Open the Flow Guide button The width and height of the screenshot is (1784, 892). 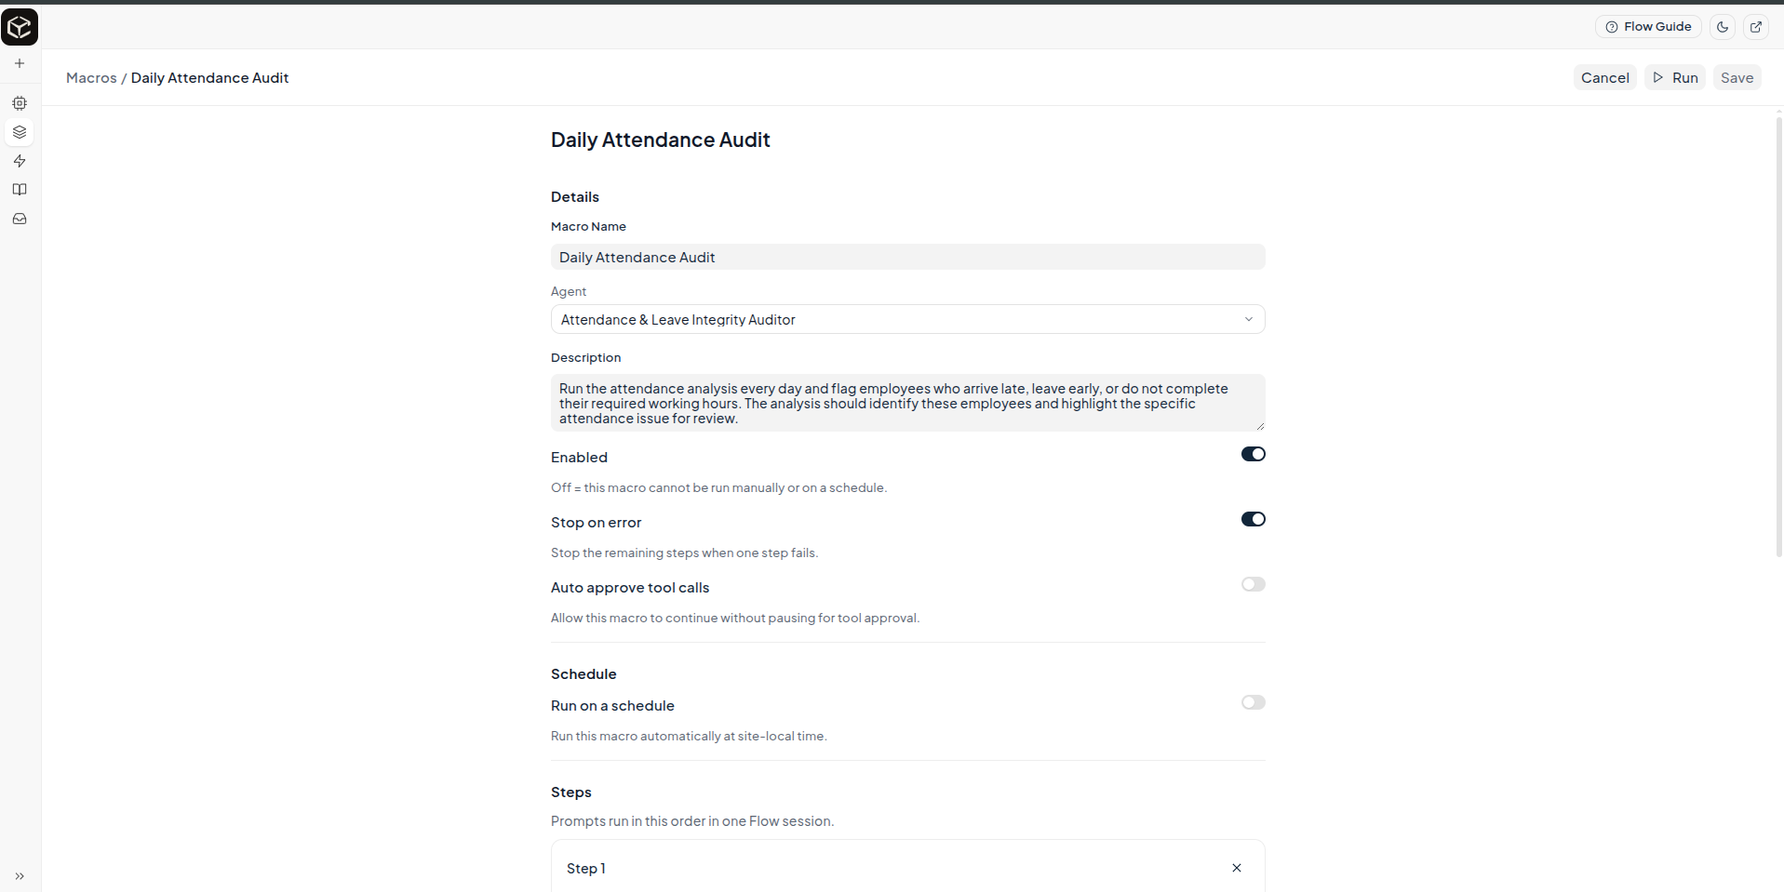point(1649,27)
